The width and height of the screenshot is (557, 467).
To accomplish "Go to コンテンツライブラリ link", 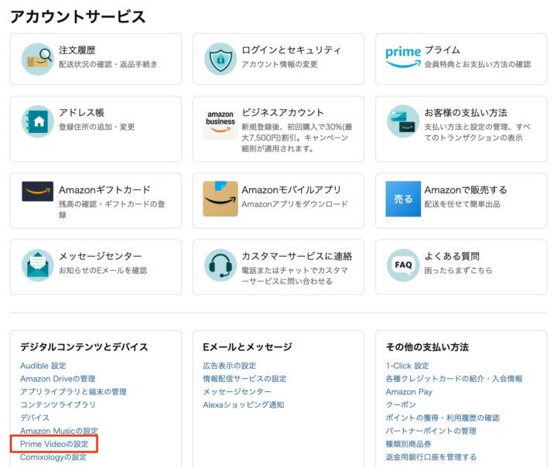I will [58, 404].
